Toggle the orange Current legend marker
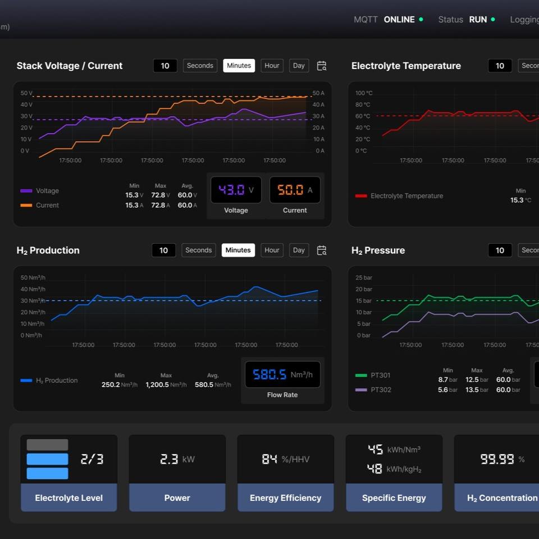 coord(26,205)
